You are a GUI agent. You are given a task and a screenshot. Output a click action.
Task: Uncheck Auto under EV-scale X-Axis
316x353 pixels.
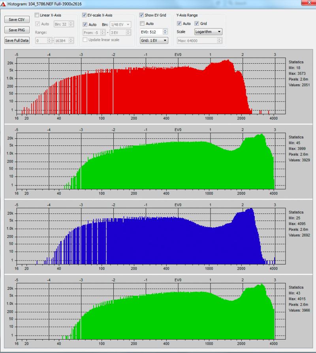[85, 25]
